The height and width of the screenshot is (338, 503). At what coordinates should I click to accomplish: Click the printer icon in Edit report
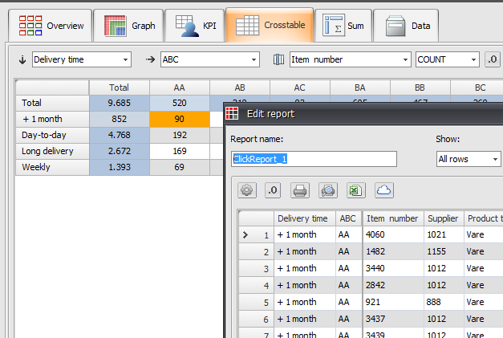(300, 190)
